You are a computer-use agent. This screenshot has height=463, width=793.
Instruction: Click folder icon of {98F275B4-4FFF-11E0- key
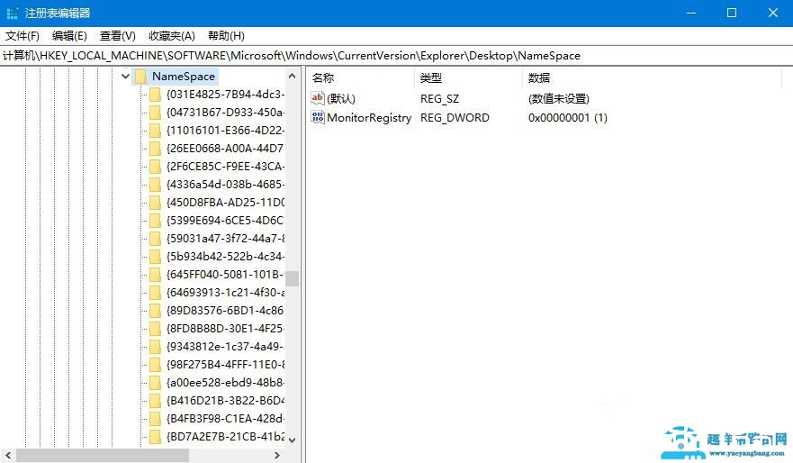[155, 364]
